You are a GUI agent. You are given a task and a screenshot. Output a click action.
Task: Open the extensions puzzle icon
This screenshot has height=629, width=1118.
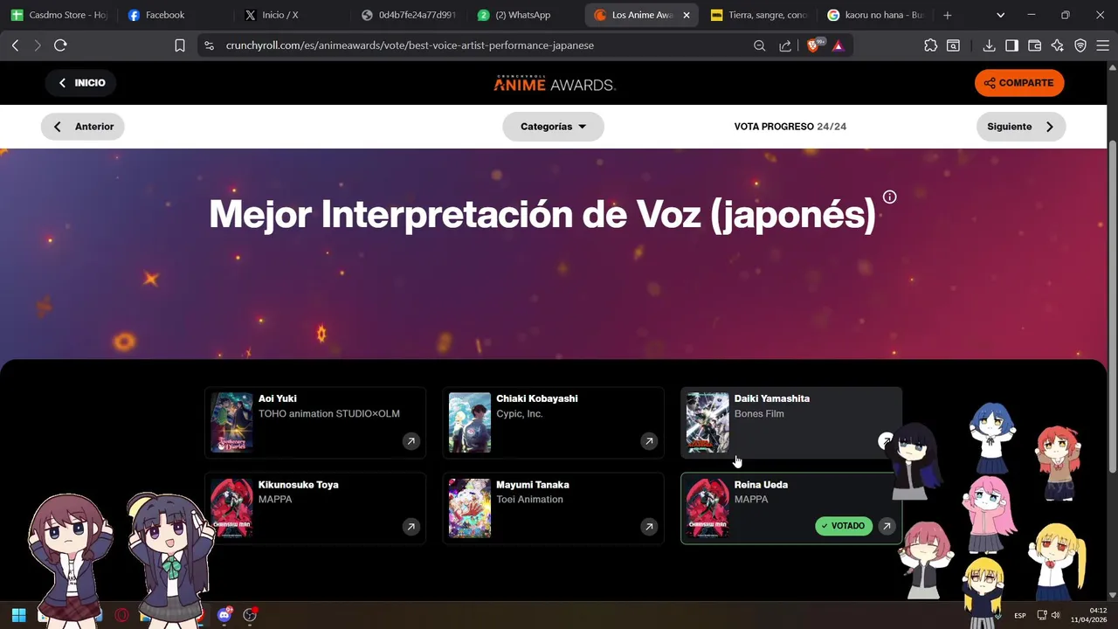[930, 45]
